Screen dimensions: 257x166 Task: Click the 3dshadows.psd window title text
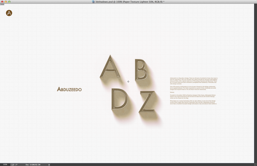coord(130,2)
